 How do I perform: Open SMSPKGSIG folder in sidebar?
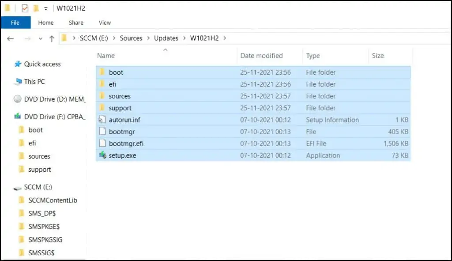(x=45, y=240)
